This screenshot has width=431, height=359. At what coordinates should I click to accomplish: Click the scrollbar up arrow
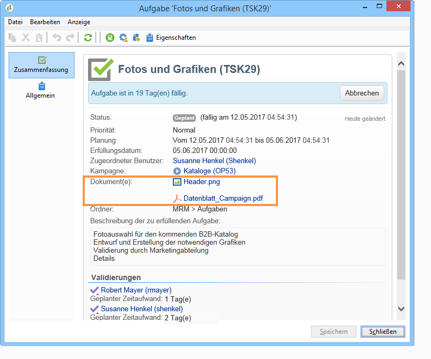click(401, 64)
